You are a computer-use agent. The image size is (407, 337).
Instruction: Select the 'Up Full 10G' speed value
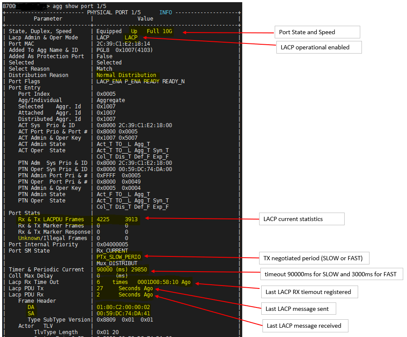pyautogui.click(x=152, y=31)
